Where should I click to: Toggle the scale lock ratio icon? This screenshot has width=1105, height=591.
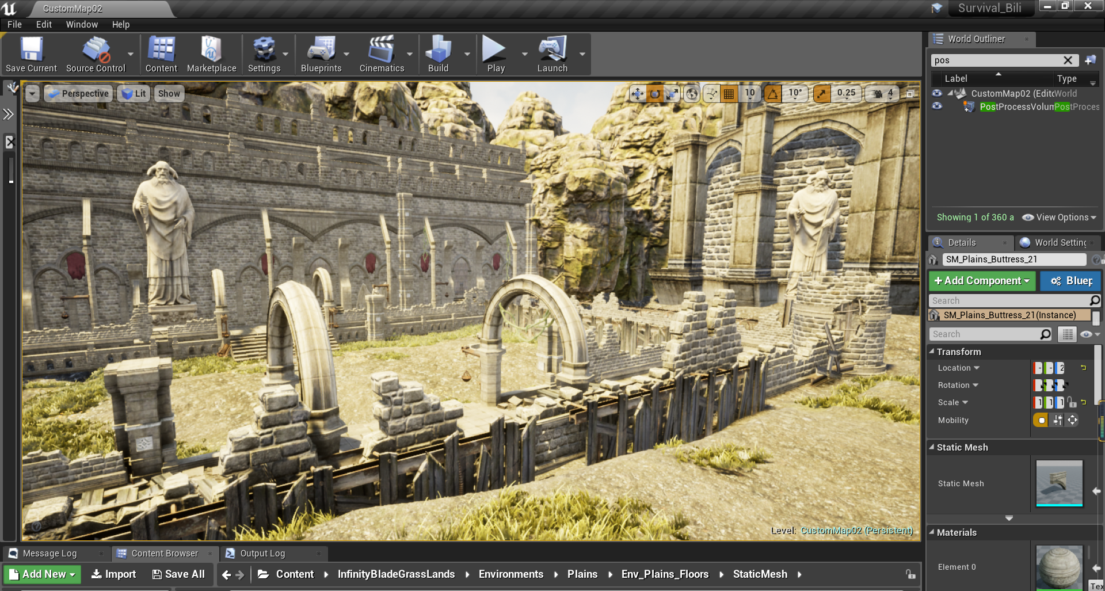click(x=1072, y=402)
